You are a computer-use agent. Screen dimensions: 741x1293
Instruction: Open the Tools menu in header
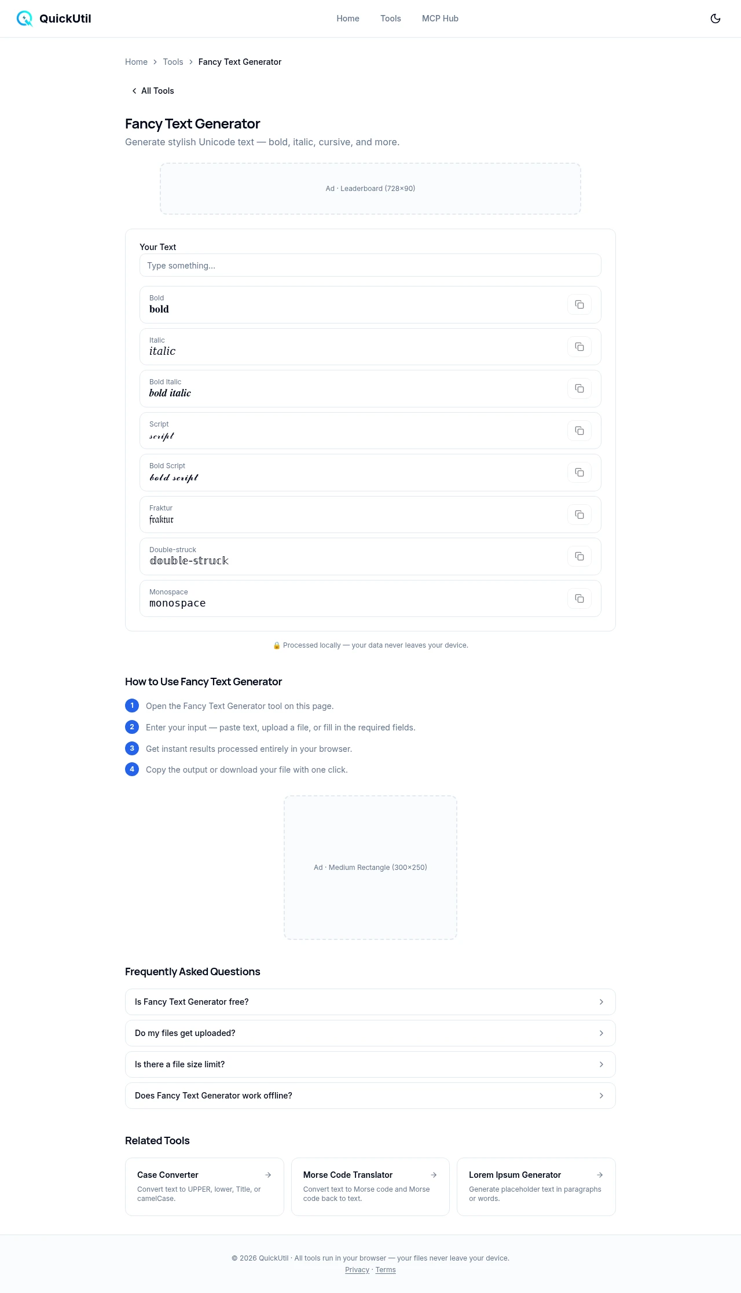(391, 19)
